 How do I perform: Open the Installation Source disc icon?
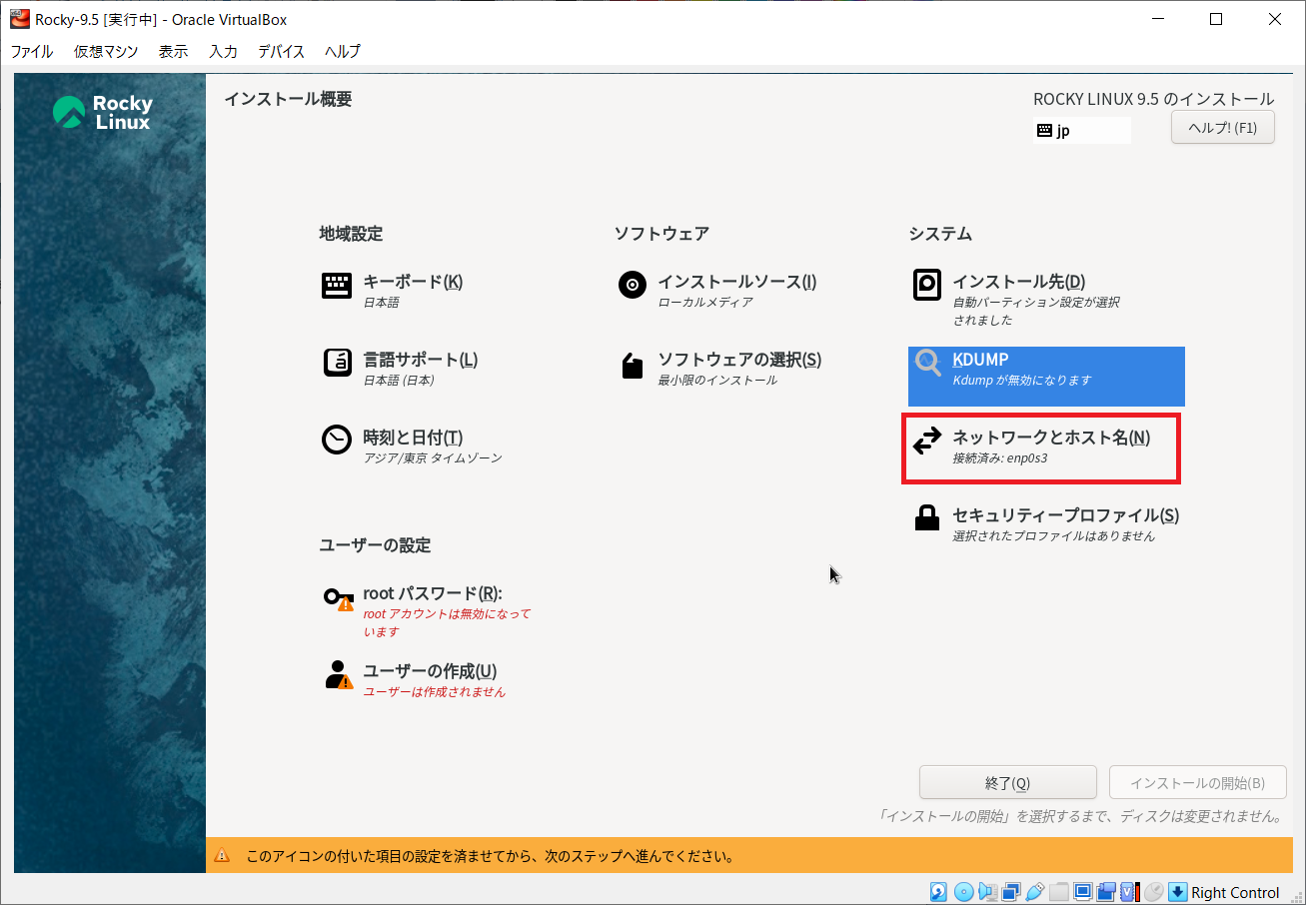coord(632,286)
